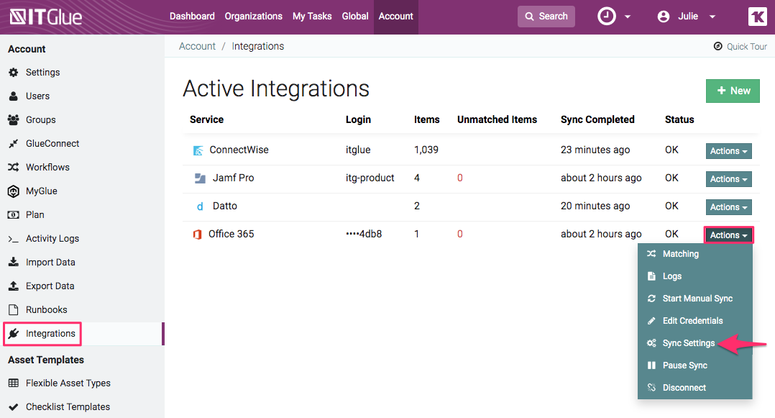Image resolution: width=775 pixels, height=418 pixels.
Task: Go to Account via the breadcrumb link
Action: coord(197,45)
